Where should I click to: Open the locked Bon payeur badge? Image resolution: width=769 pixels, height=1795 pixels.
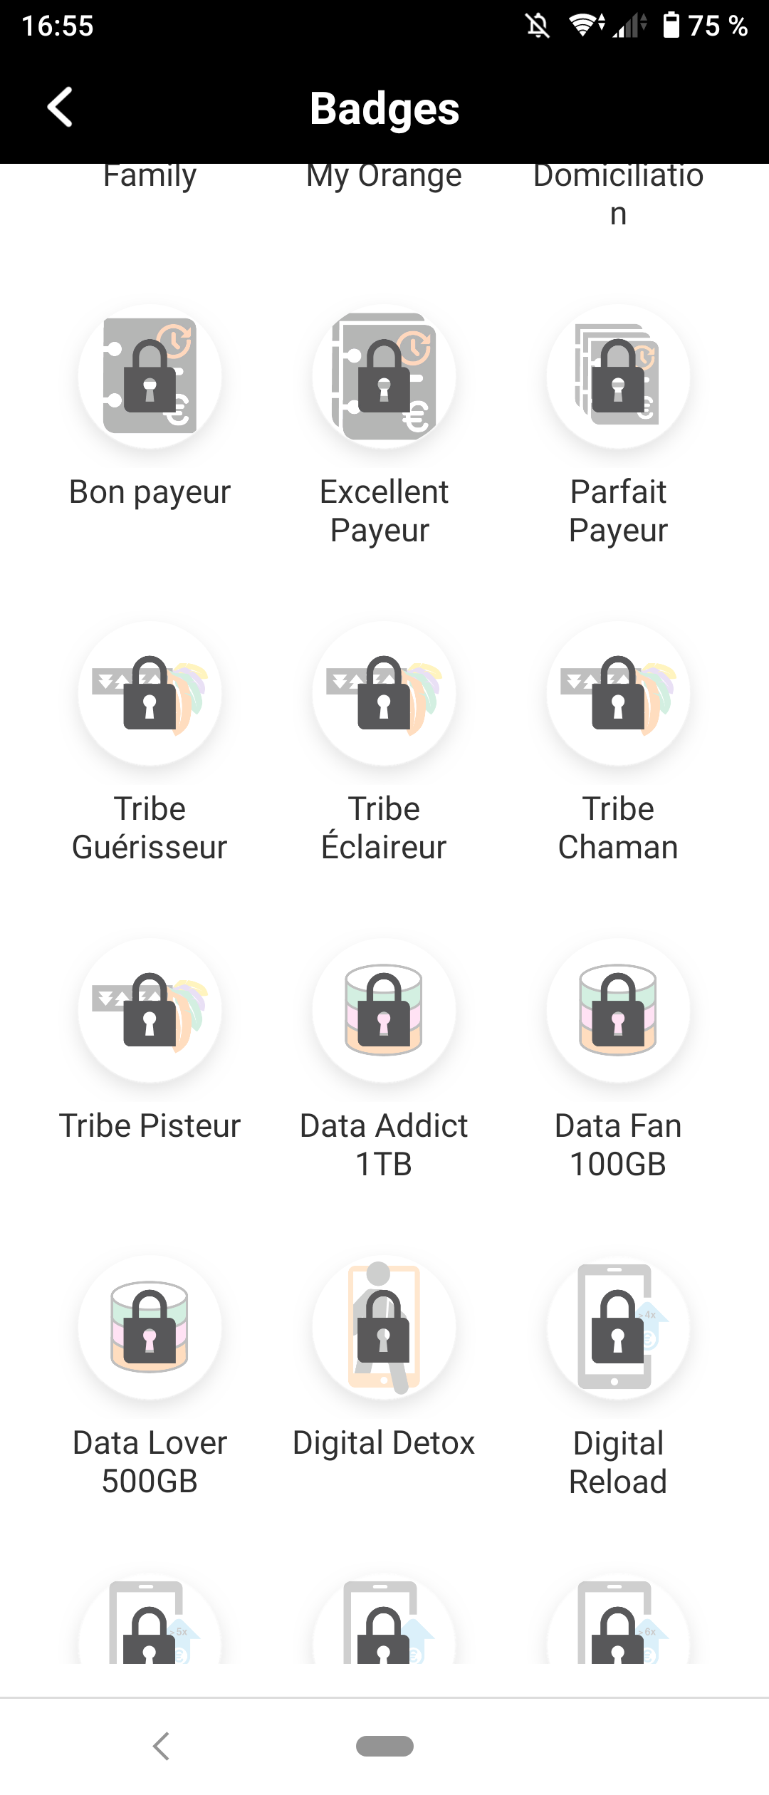150,376
